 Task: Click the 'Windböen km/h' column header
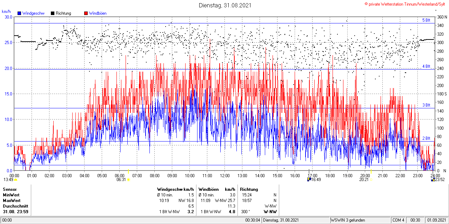point(217,189)
